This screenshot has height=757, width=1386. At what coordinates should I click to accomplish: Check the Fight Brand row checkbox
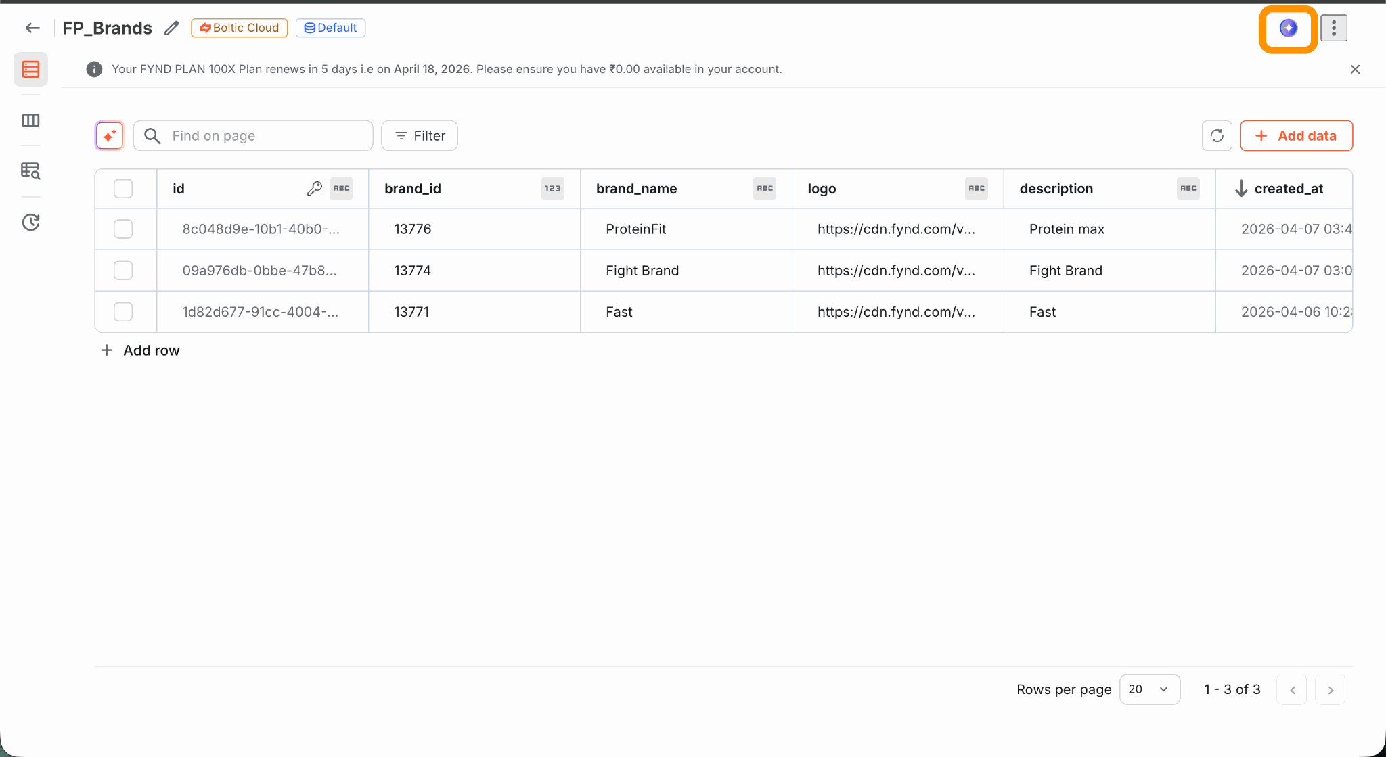[123, 271]
